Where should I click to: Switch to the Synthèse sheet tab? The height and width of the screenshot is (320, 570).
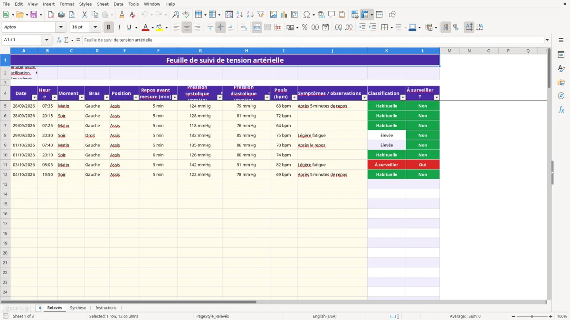pyautogui.click(x=78, y=308)
